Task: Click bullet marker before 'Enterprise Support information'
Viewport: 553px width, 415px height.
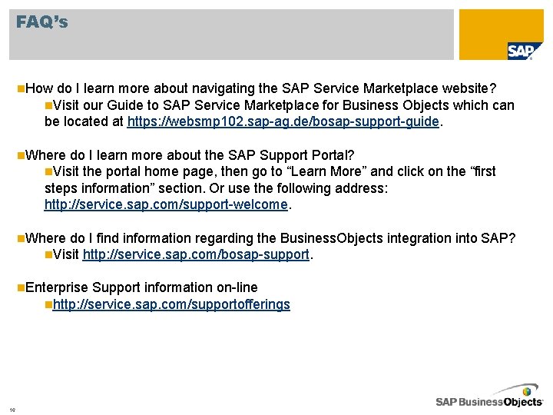Action: pyautogui.click(x=20, y=287)
